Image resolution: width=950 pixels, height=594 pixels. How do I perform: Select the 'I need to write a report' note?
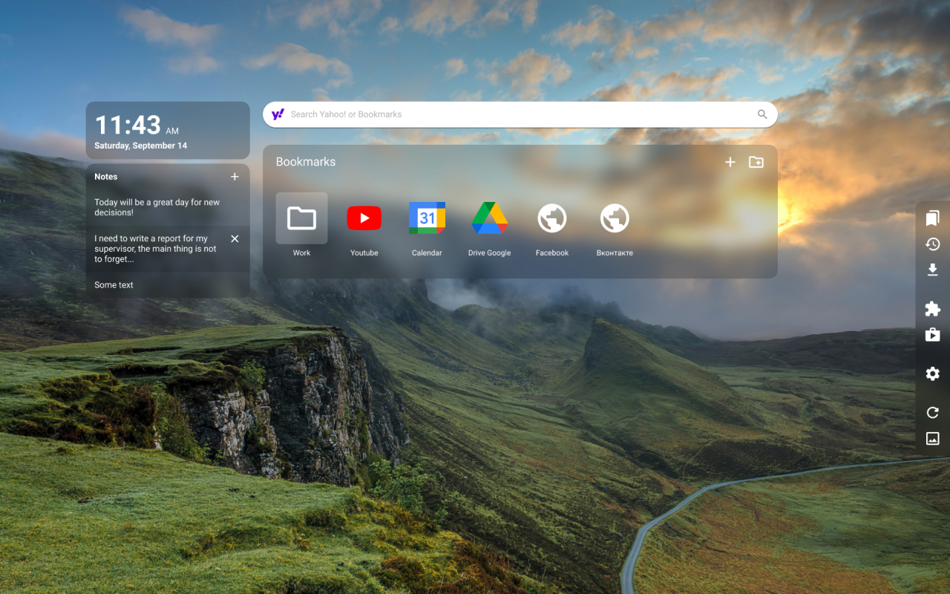pyautogui.click(x=168, y=249)
